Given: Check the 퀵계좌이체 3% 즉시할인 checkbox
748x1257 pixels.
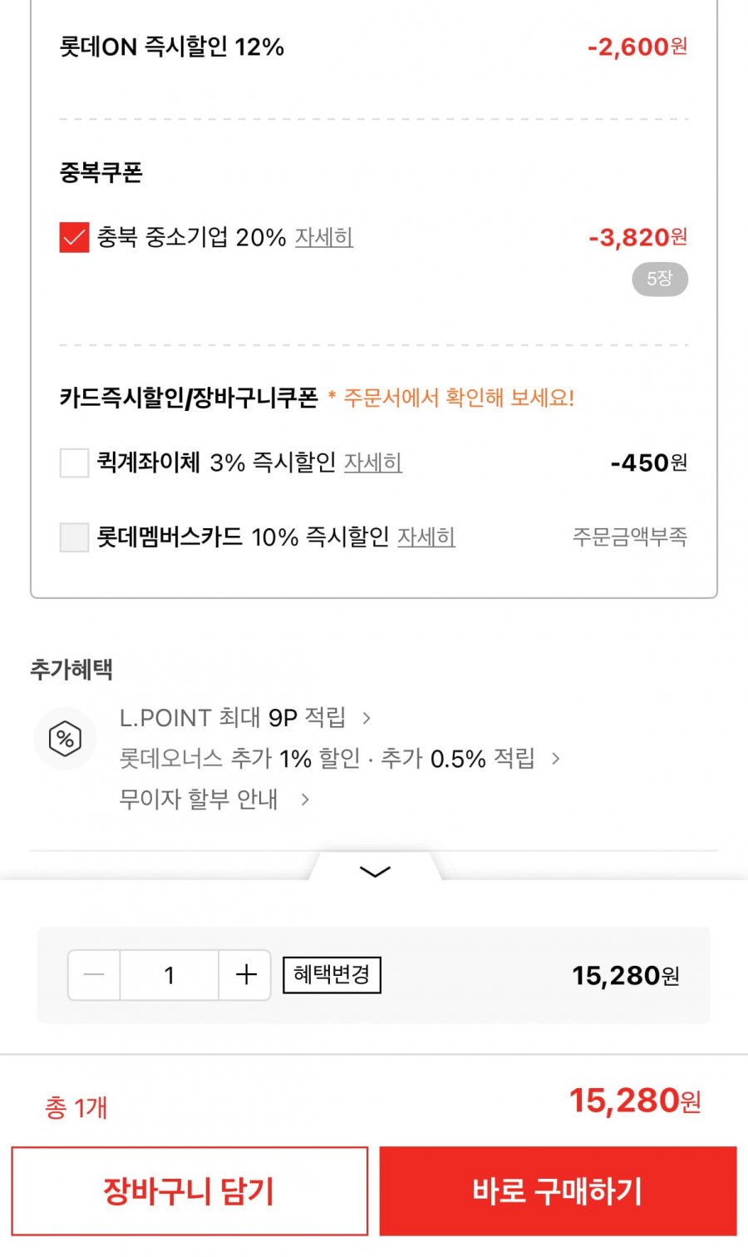Looking at the screenshot, I should coord(74,463).
